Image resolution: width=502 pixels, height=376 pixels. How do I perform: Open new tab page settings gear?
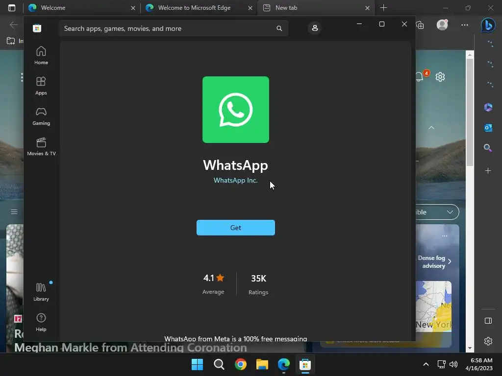click(440, 77)
